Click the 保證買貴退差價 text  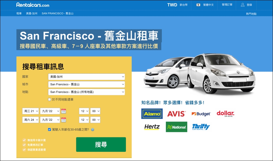(x=37, y=150)
